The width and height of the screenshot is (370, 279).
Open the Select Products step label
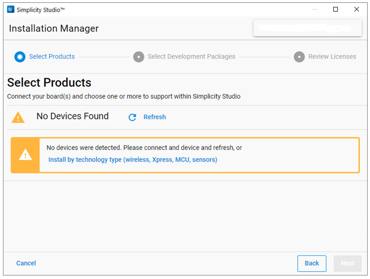(x=52, y=57)
